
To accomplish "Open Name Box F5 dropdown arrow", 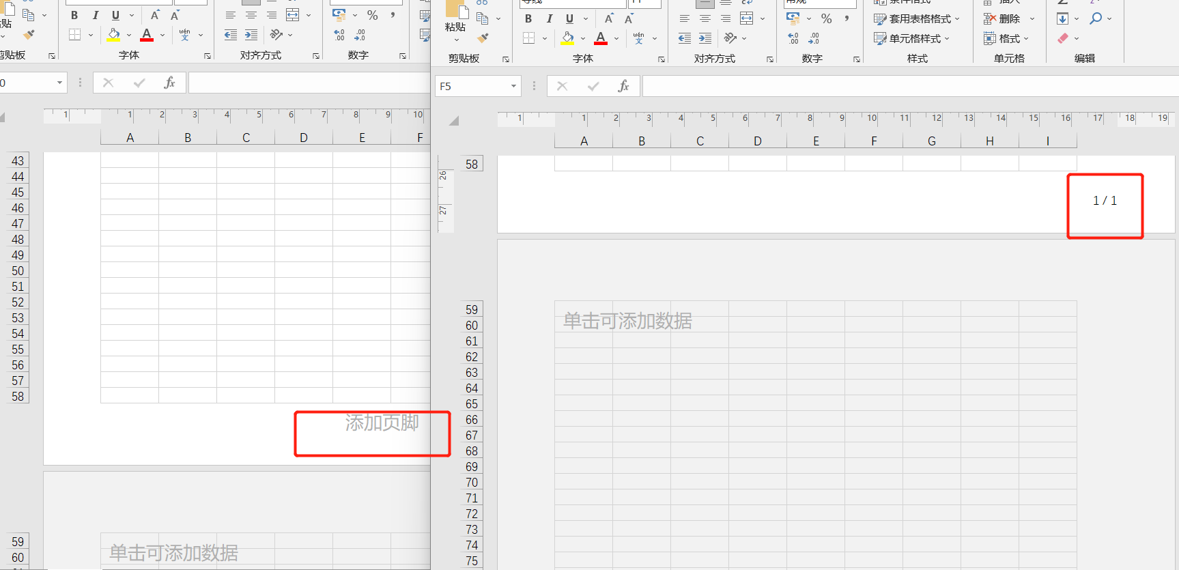I will pos(513,86).
